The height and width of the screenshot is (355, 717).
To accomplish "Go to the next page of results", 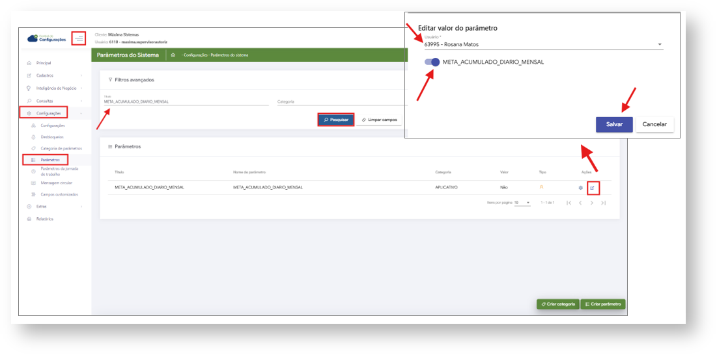I will (592, 203).
